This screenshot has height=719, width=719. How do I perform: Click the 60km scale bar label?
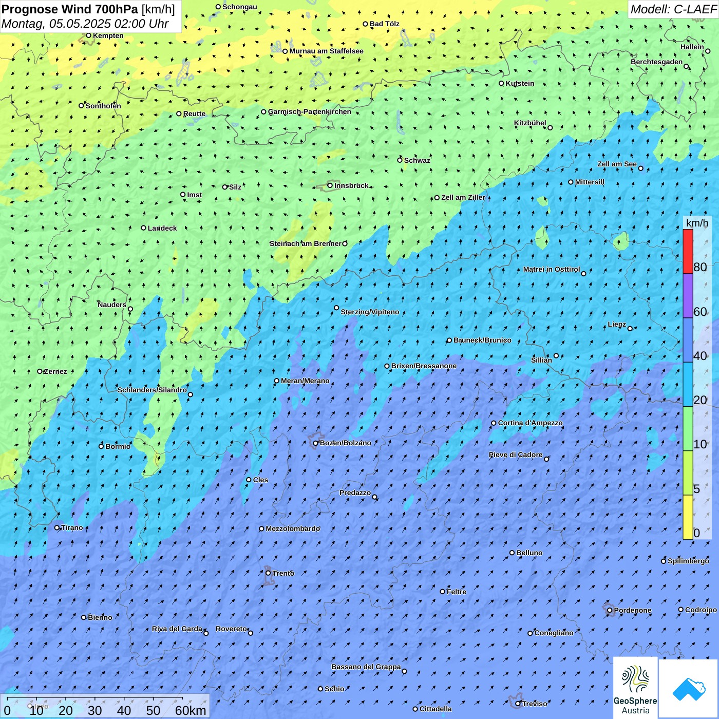191,710
